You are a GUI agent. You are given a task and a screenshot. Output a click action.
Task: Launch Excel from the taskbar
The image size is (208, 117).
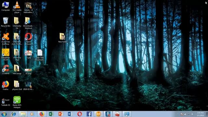51,114
